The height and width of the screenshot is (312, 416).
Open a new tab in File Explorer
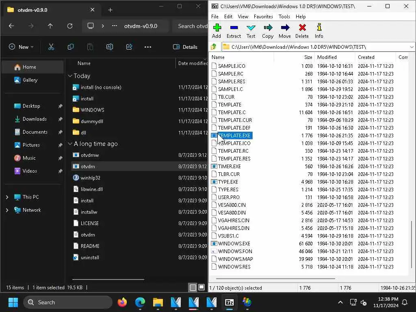point(110,10)
